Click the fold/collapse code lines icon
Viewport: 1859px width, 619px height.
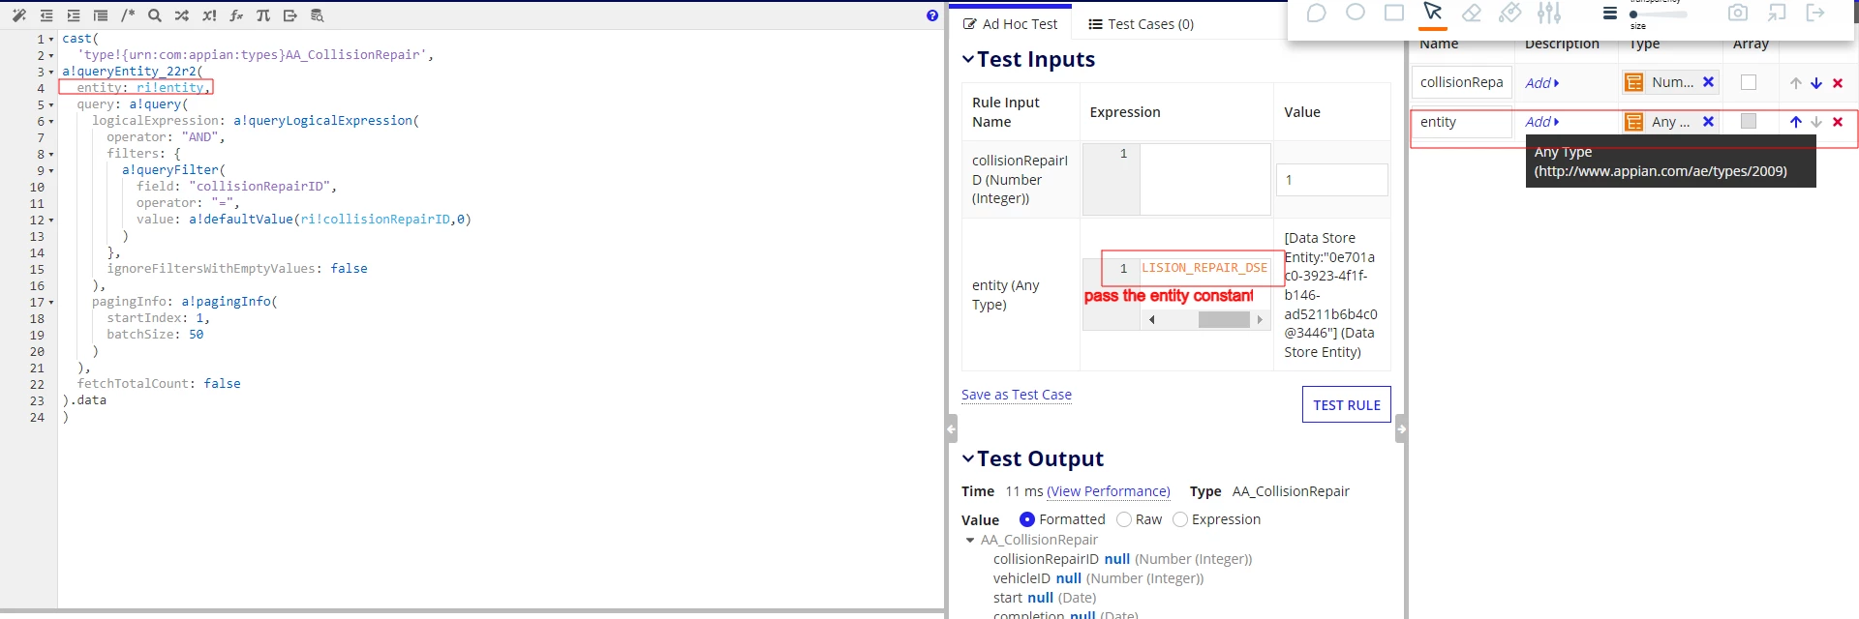[101, 15]
